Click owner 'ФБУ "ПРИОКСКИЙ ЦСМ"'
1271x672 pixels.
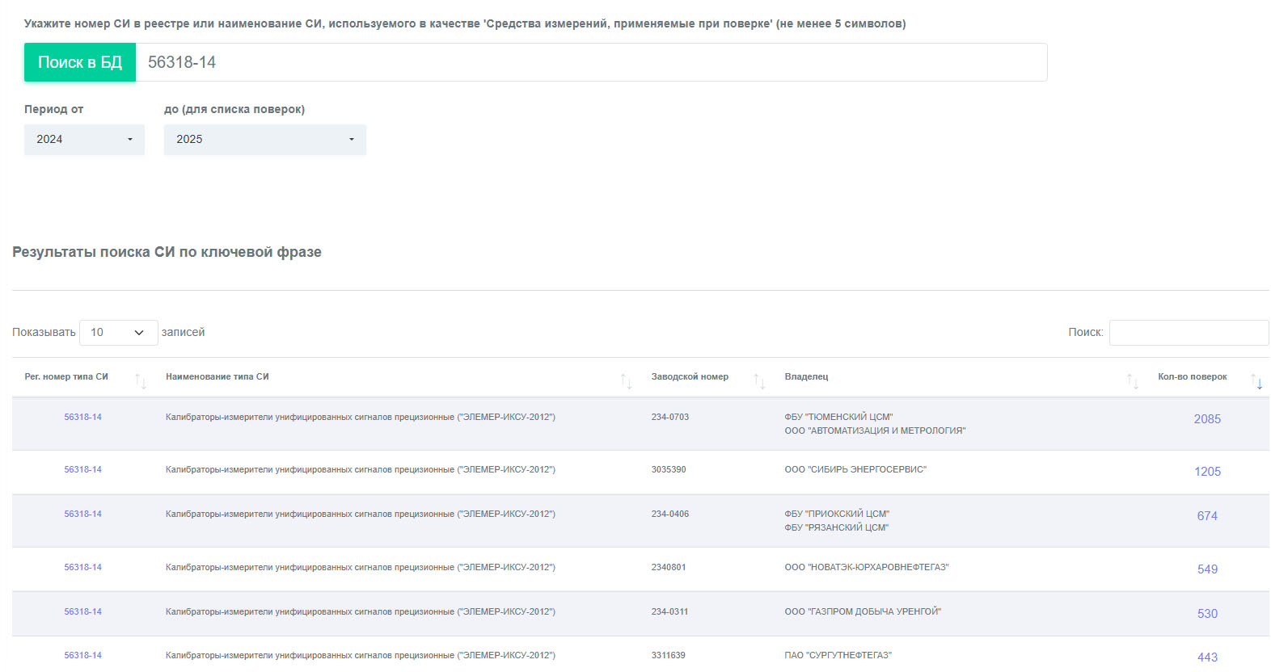tap(837, 514)
